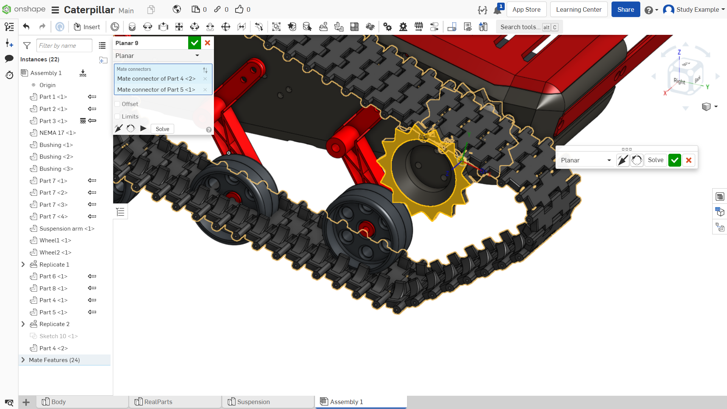Click the undo arrow in the toolbar
This screenshot has height=409, width=727.
point(26,27)
